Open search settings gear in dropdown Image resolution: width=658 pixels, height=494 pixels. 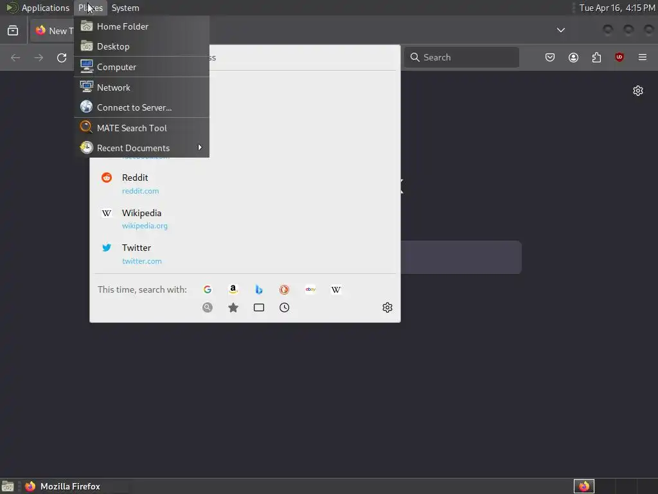(387, 307)
